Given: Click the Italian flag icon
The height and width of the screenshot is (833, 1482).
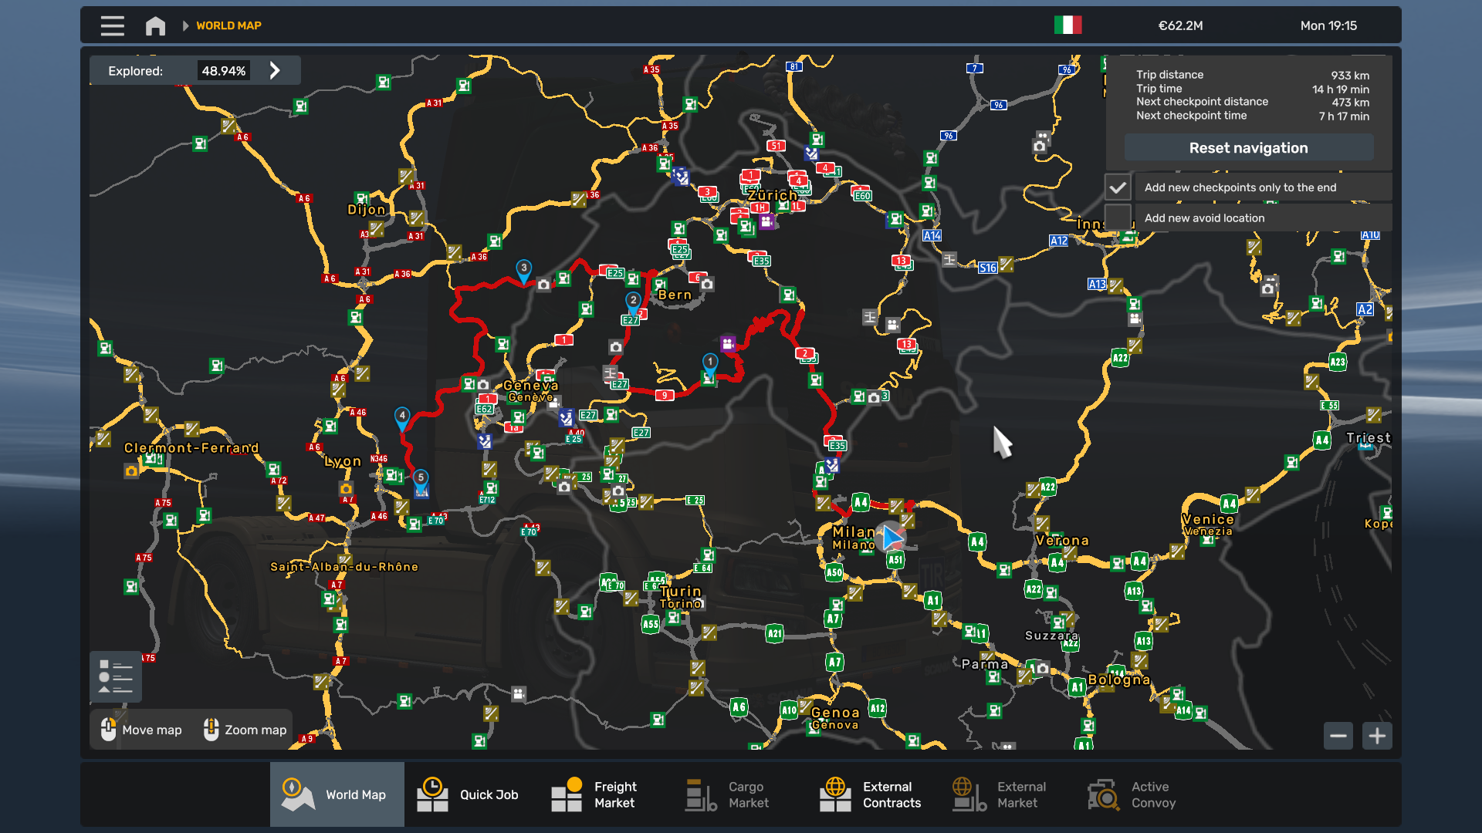Looking at the screenshot, I should click(1068, 25).
